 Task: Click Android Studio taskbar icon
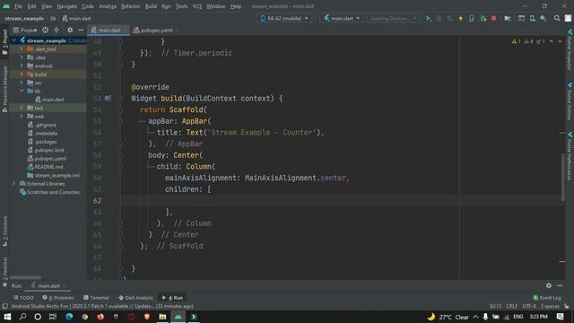click(x=178, y=317)
